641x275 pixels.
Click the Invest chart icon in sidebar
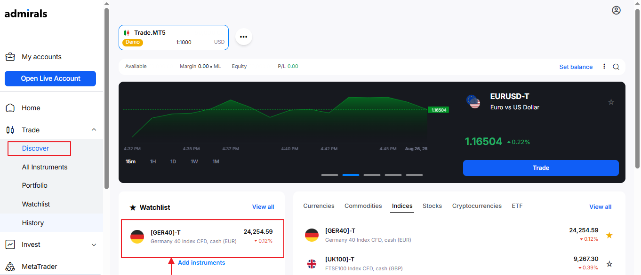coord(10,244)
